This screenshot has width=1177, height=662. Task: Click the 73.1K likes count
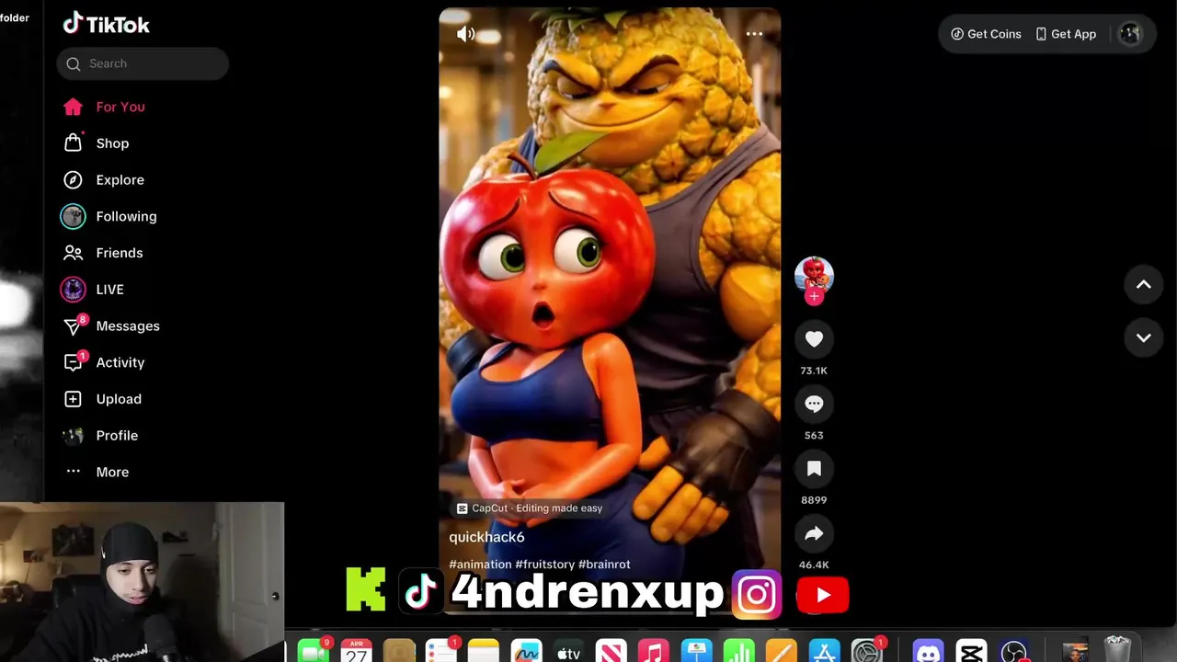(814, 371)
